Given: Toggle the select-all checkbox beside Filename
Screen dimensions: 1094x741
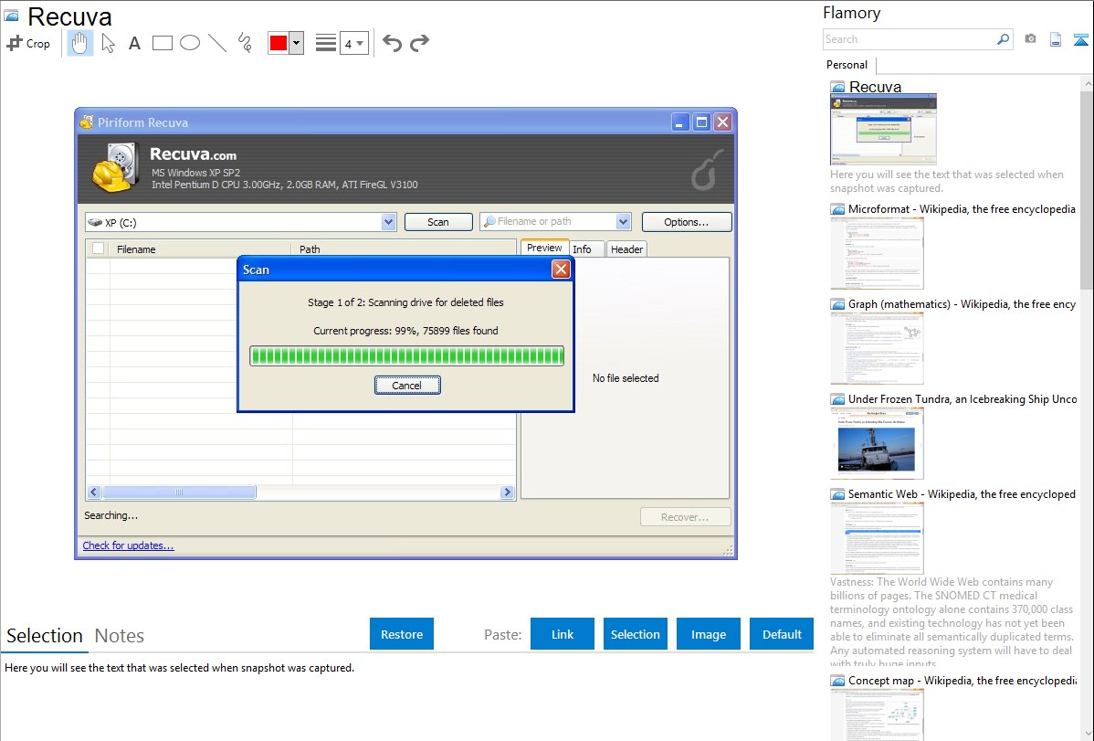Looking at the screenshot, I should (x=99, y=249).
